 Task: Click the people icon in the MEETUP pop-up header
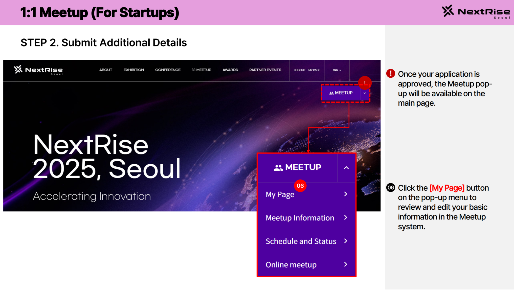pos(278,167)
